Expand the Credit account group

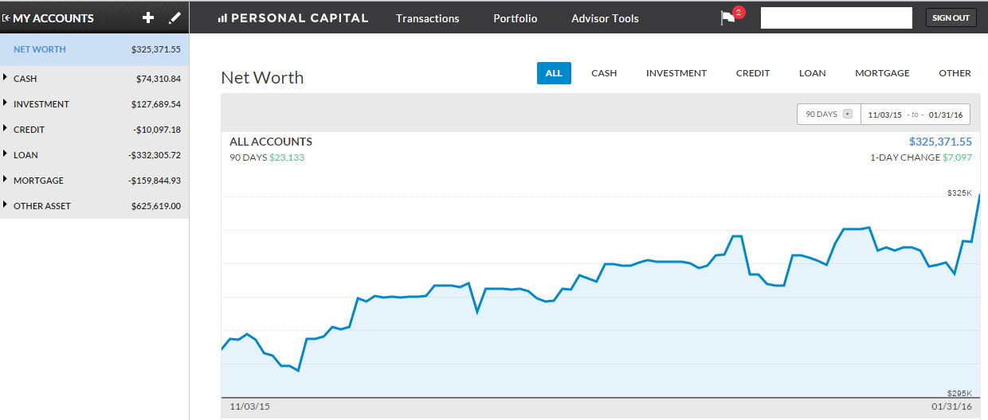6,129
